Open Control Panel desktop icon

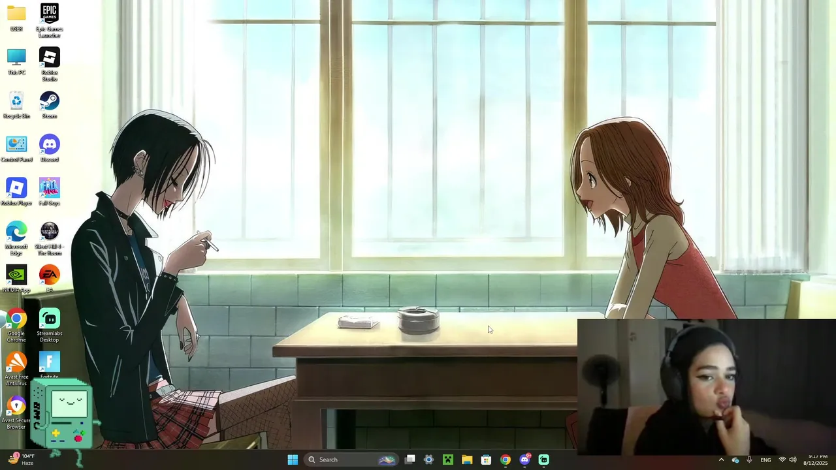tap(16, 149)
